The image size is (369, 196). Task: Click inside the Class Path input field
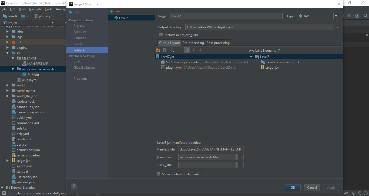click(207, 165)
